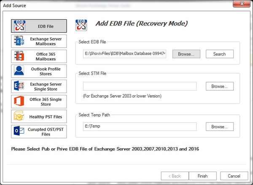Click the EDB File icon in sidebar
The height and width of the screenshot is (185, 253).
point(20,26)
